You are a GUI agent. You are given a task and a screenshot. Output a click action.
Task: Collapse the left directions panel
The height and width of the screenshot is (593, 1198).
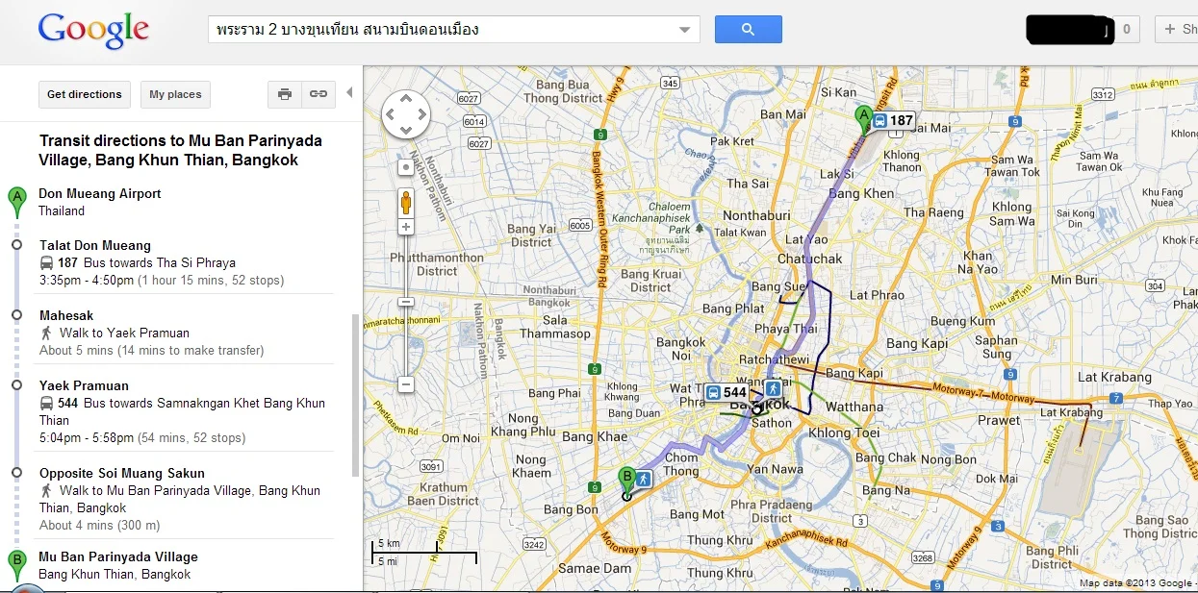coord(349,93)
